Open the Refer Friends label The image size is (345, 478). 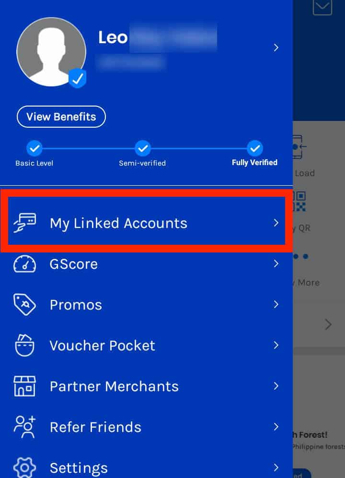[x=95, y=427]
